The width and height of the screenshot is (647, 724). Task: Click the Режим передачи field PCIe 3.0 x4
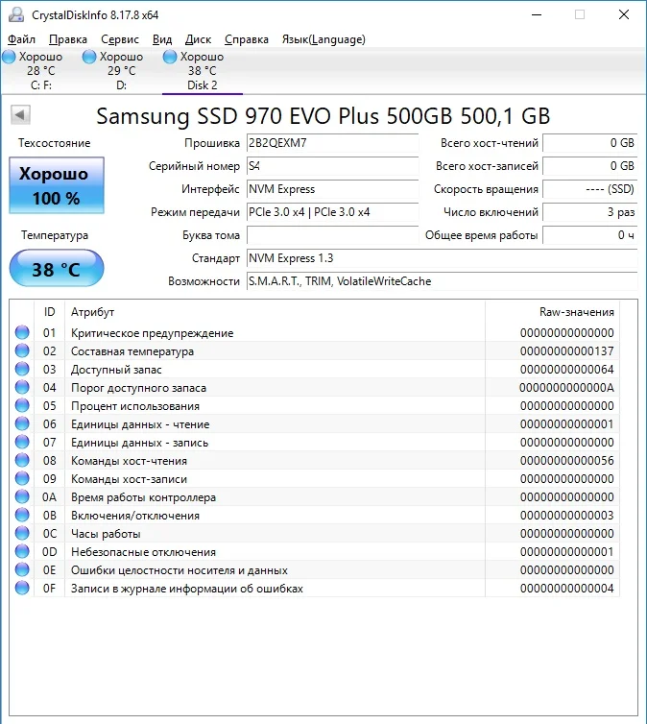[x=332, y=212]
